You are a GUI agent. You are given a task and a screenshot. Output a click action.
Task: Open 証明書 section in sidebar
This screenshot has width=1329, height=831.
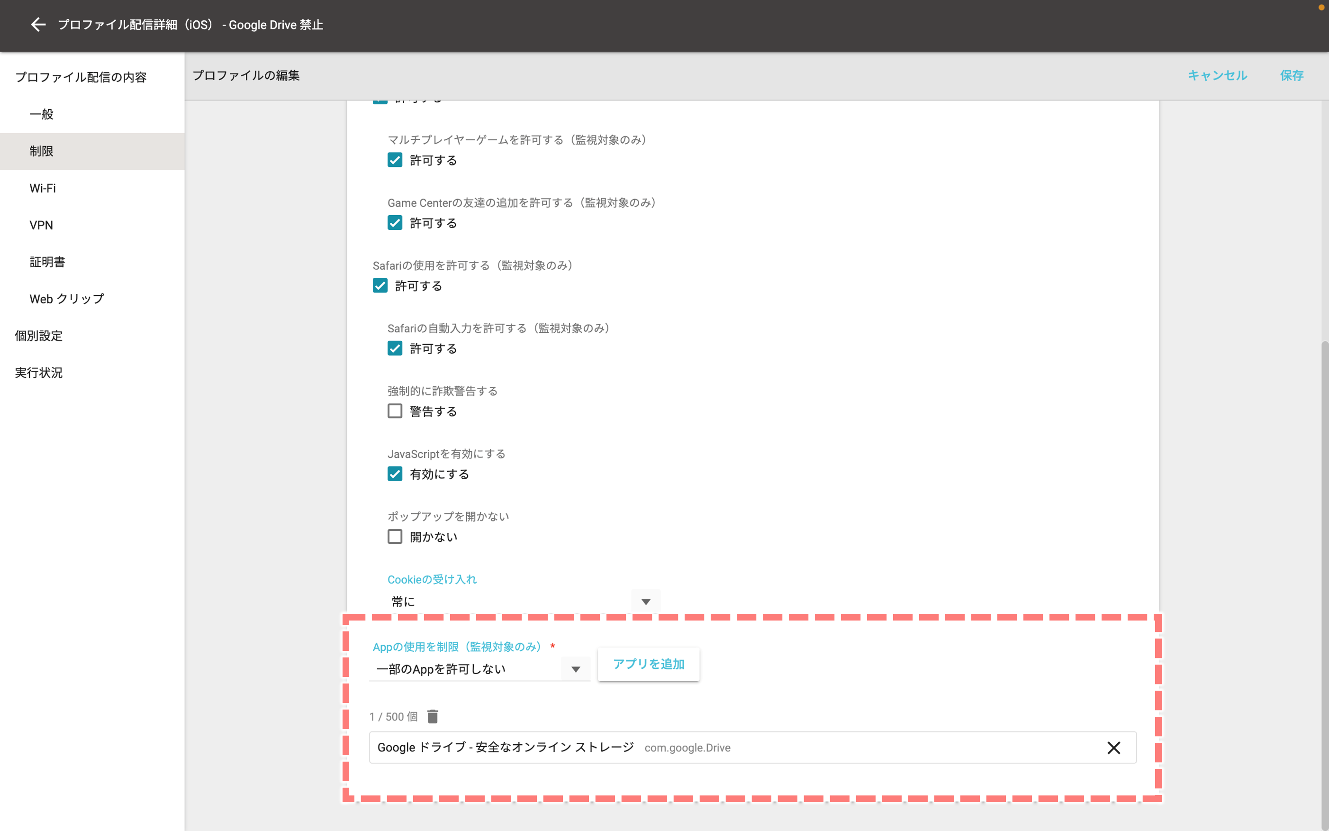pos(92,262)
